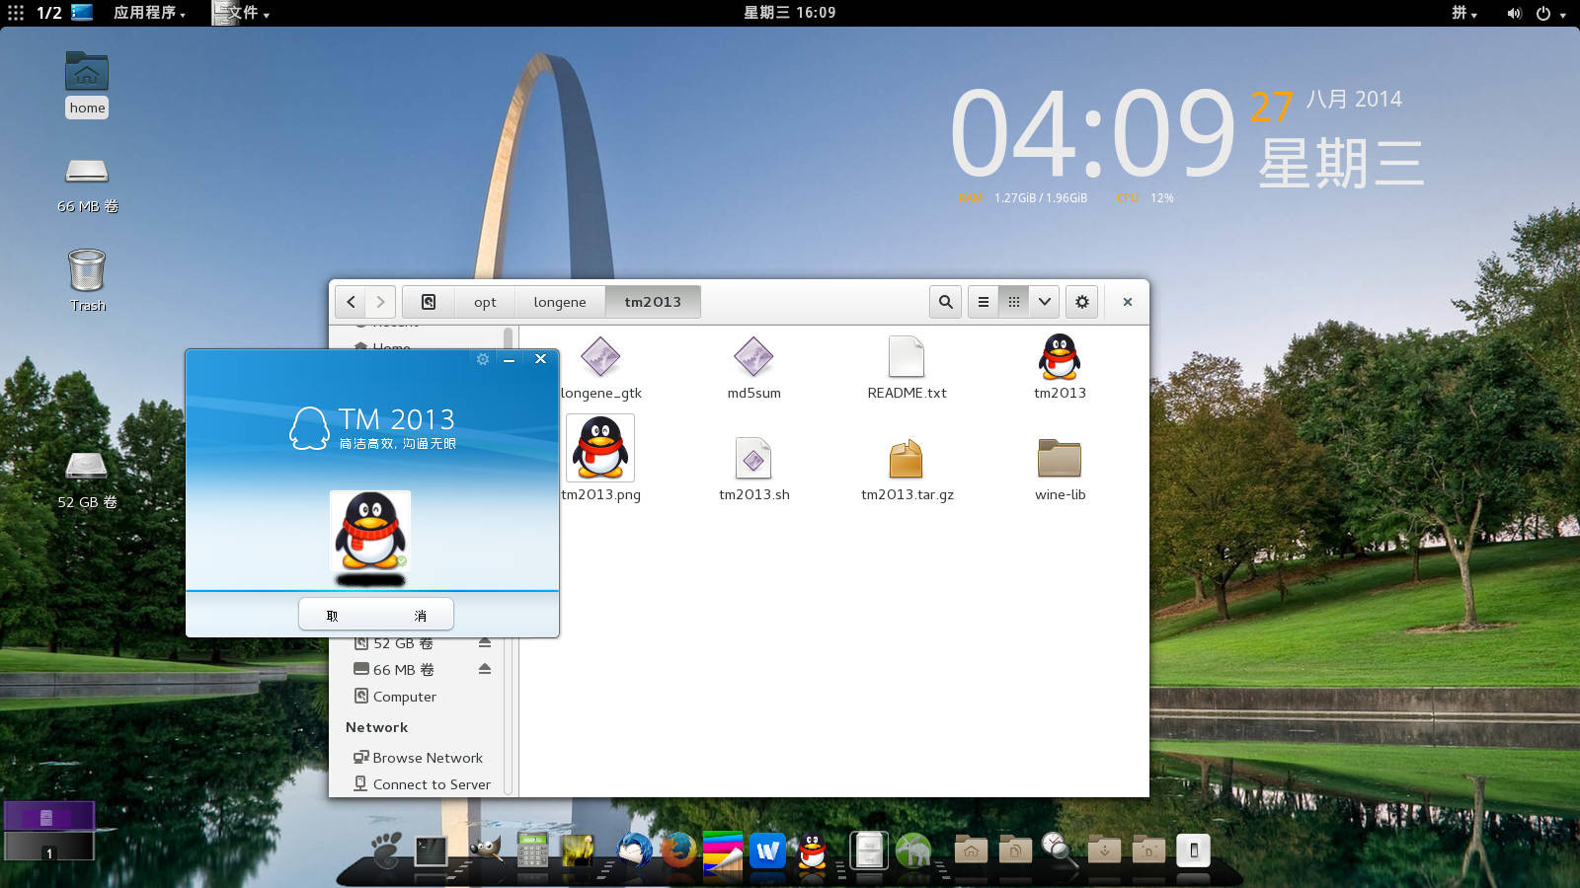Image resolution: width=1580 pixels, height=888 pixels.
Task: Select Browse Network in the sidebar
Action: pyautogui.click(x=418, y=758)
